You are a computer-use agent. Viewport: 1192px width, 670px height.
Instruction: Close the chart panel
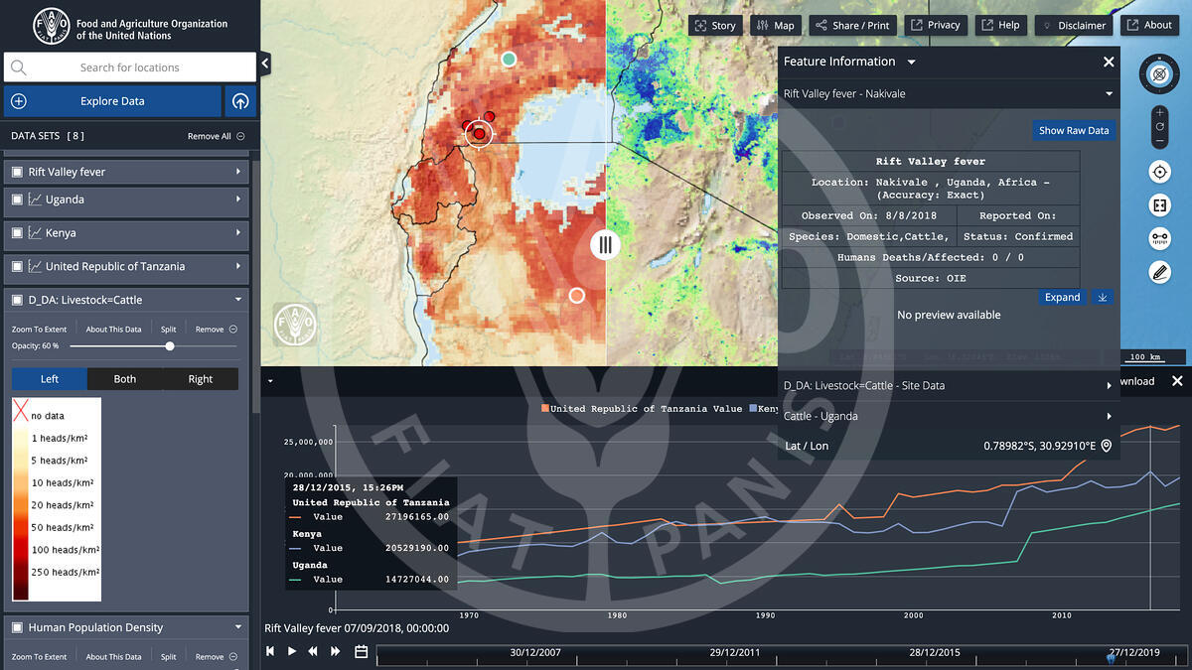[x=1177, y=381]
